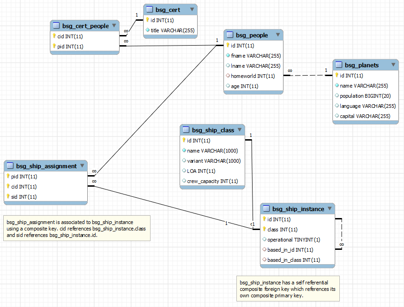Click the bsg_planets table icon
Viewport: 404px width, 307px height.
coord(339,65)
